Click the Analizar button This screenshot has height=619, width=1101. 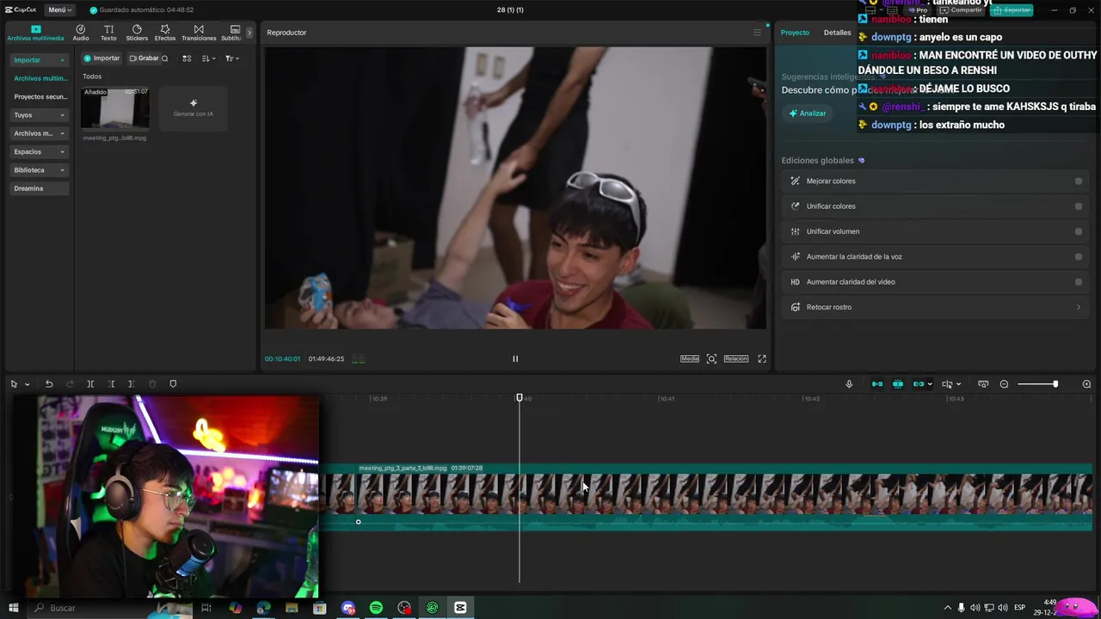[x=807, y=113]
